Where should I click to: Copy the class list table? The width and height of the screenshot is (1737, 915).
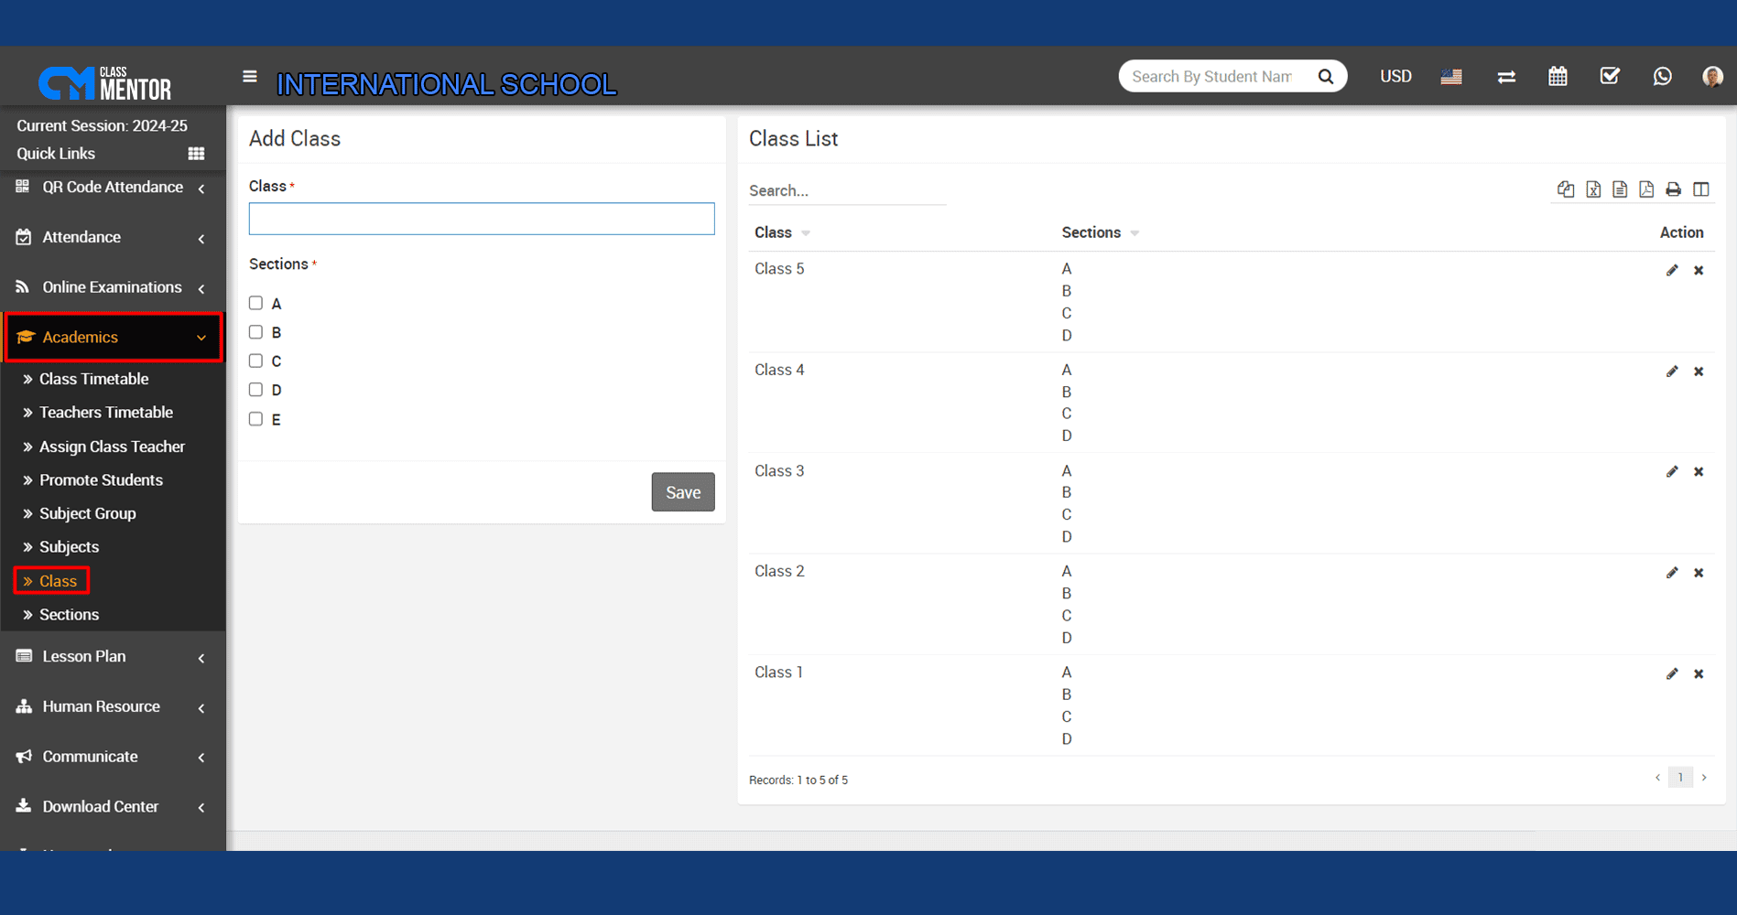[1566, 189]
